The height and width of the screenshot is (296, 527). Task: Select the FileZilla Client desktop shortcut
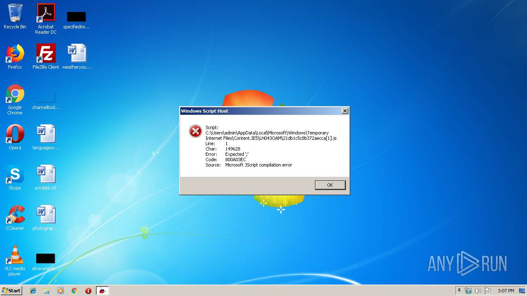pos(46,57)
